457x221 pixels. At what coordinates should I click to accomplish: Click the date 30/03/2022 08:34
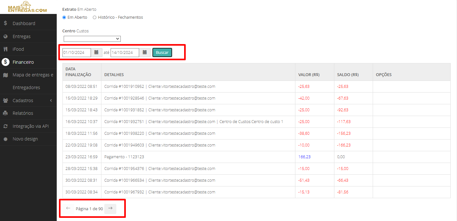point(81,192)
